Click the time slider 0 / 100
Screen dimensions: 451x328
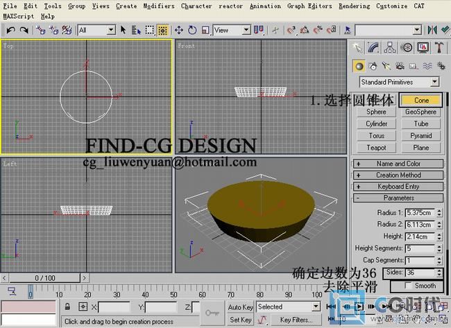[45, 278]
